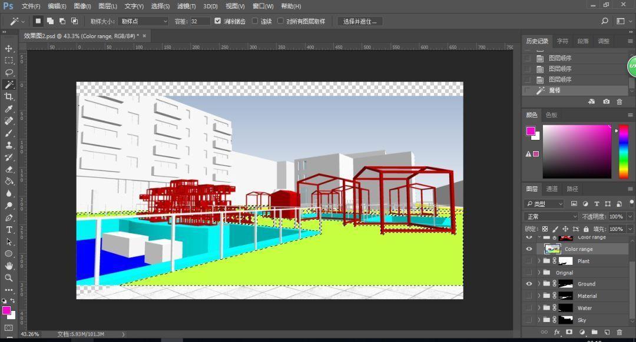Viewport: 636px width, 342px height.
Task: Select the Dodge tool
Action: point(9,206)
